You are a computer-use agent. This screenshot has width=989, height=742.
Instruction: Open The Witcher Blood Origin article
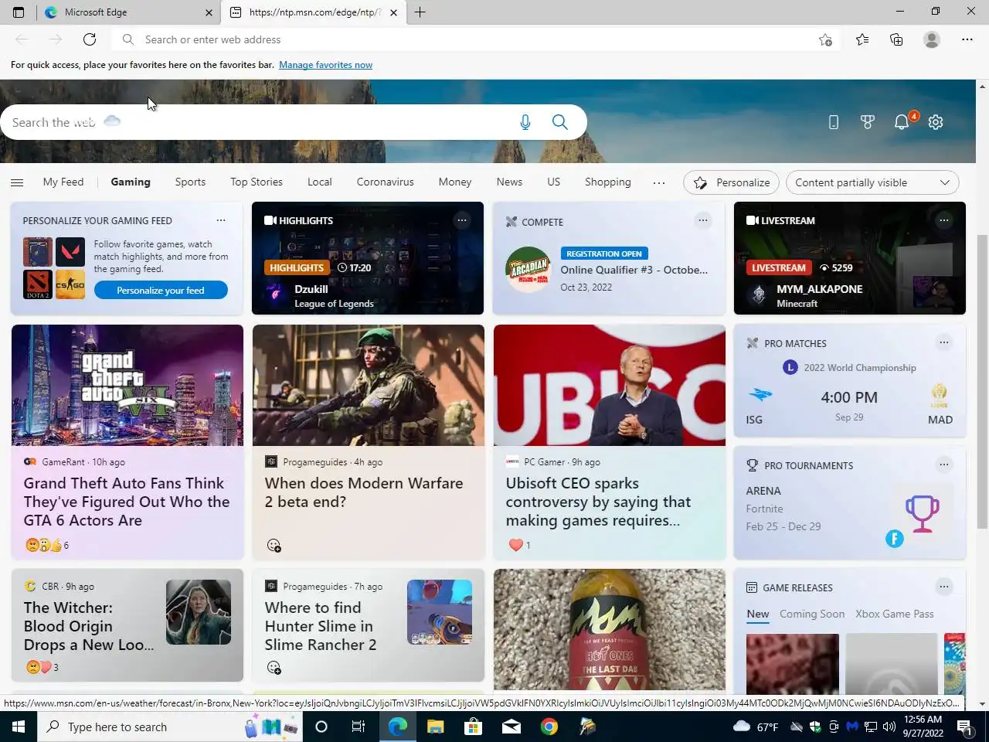[x=89, y=626]
